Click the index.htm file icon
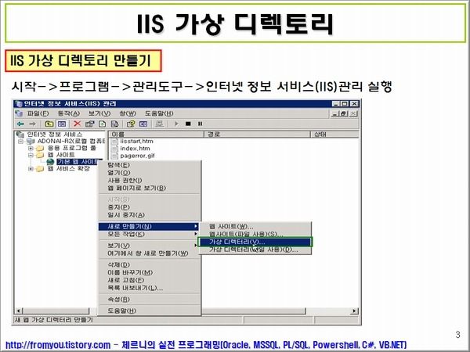This screenshot has width=470, height=352. pos(114,149)
